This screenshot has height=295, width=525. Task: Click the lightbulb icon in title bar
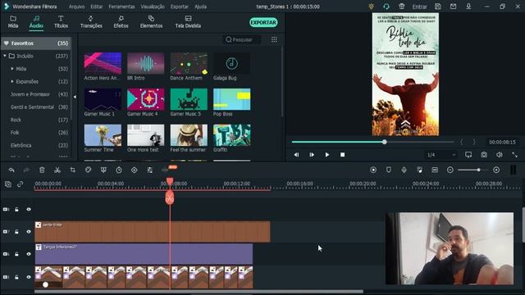coord(371,7)
